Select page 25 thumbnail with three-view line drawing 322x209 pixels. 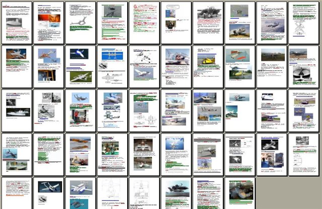coord(144,111)
